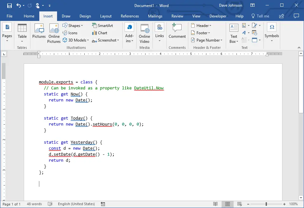Open the Review tab

177,16
